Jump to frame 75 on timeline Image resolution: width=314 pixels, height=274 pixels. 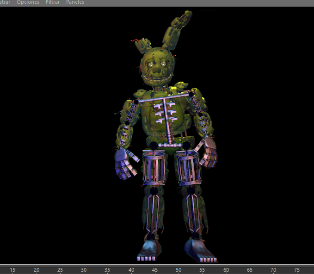pos(297,270)
